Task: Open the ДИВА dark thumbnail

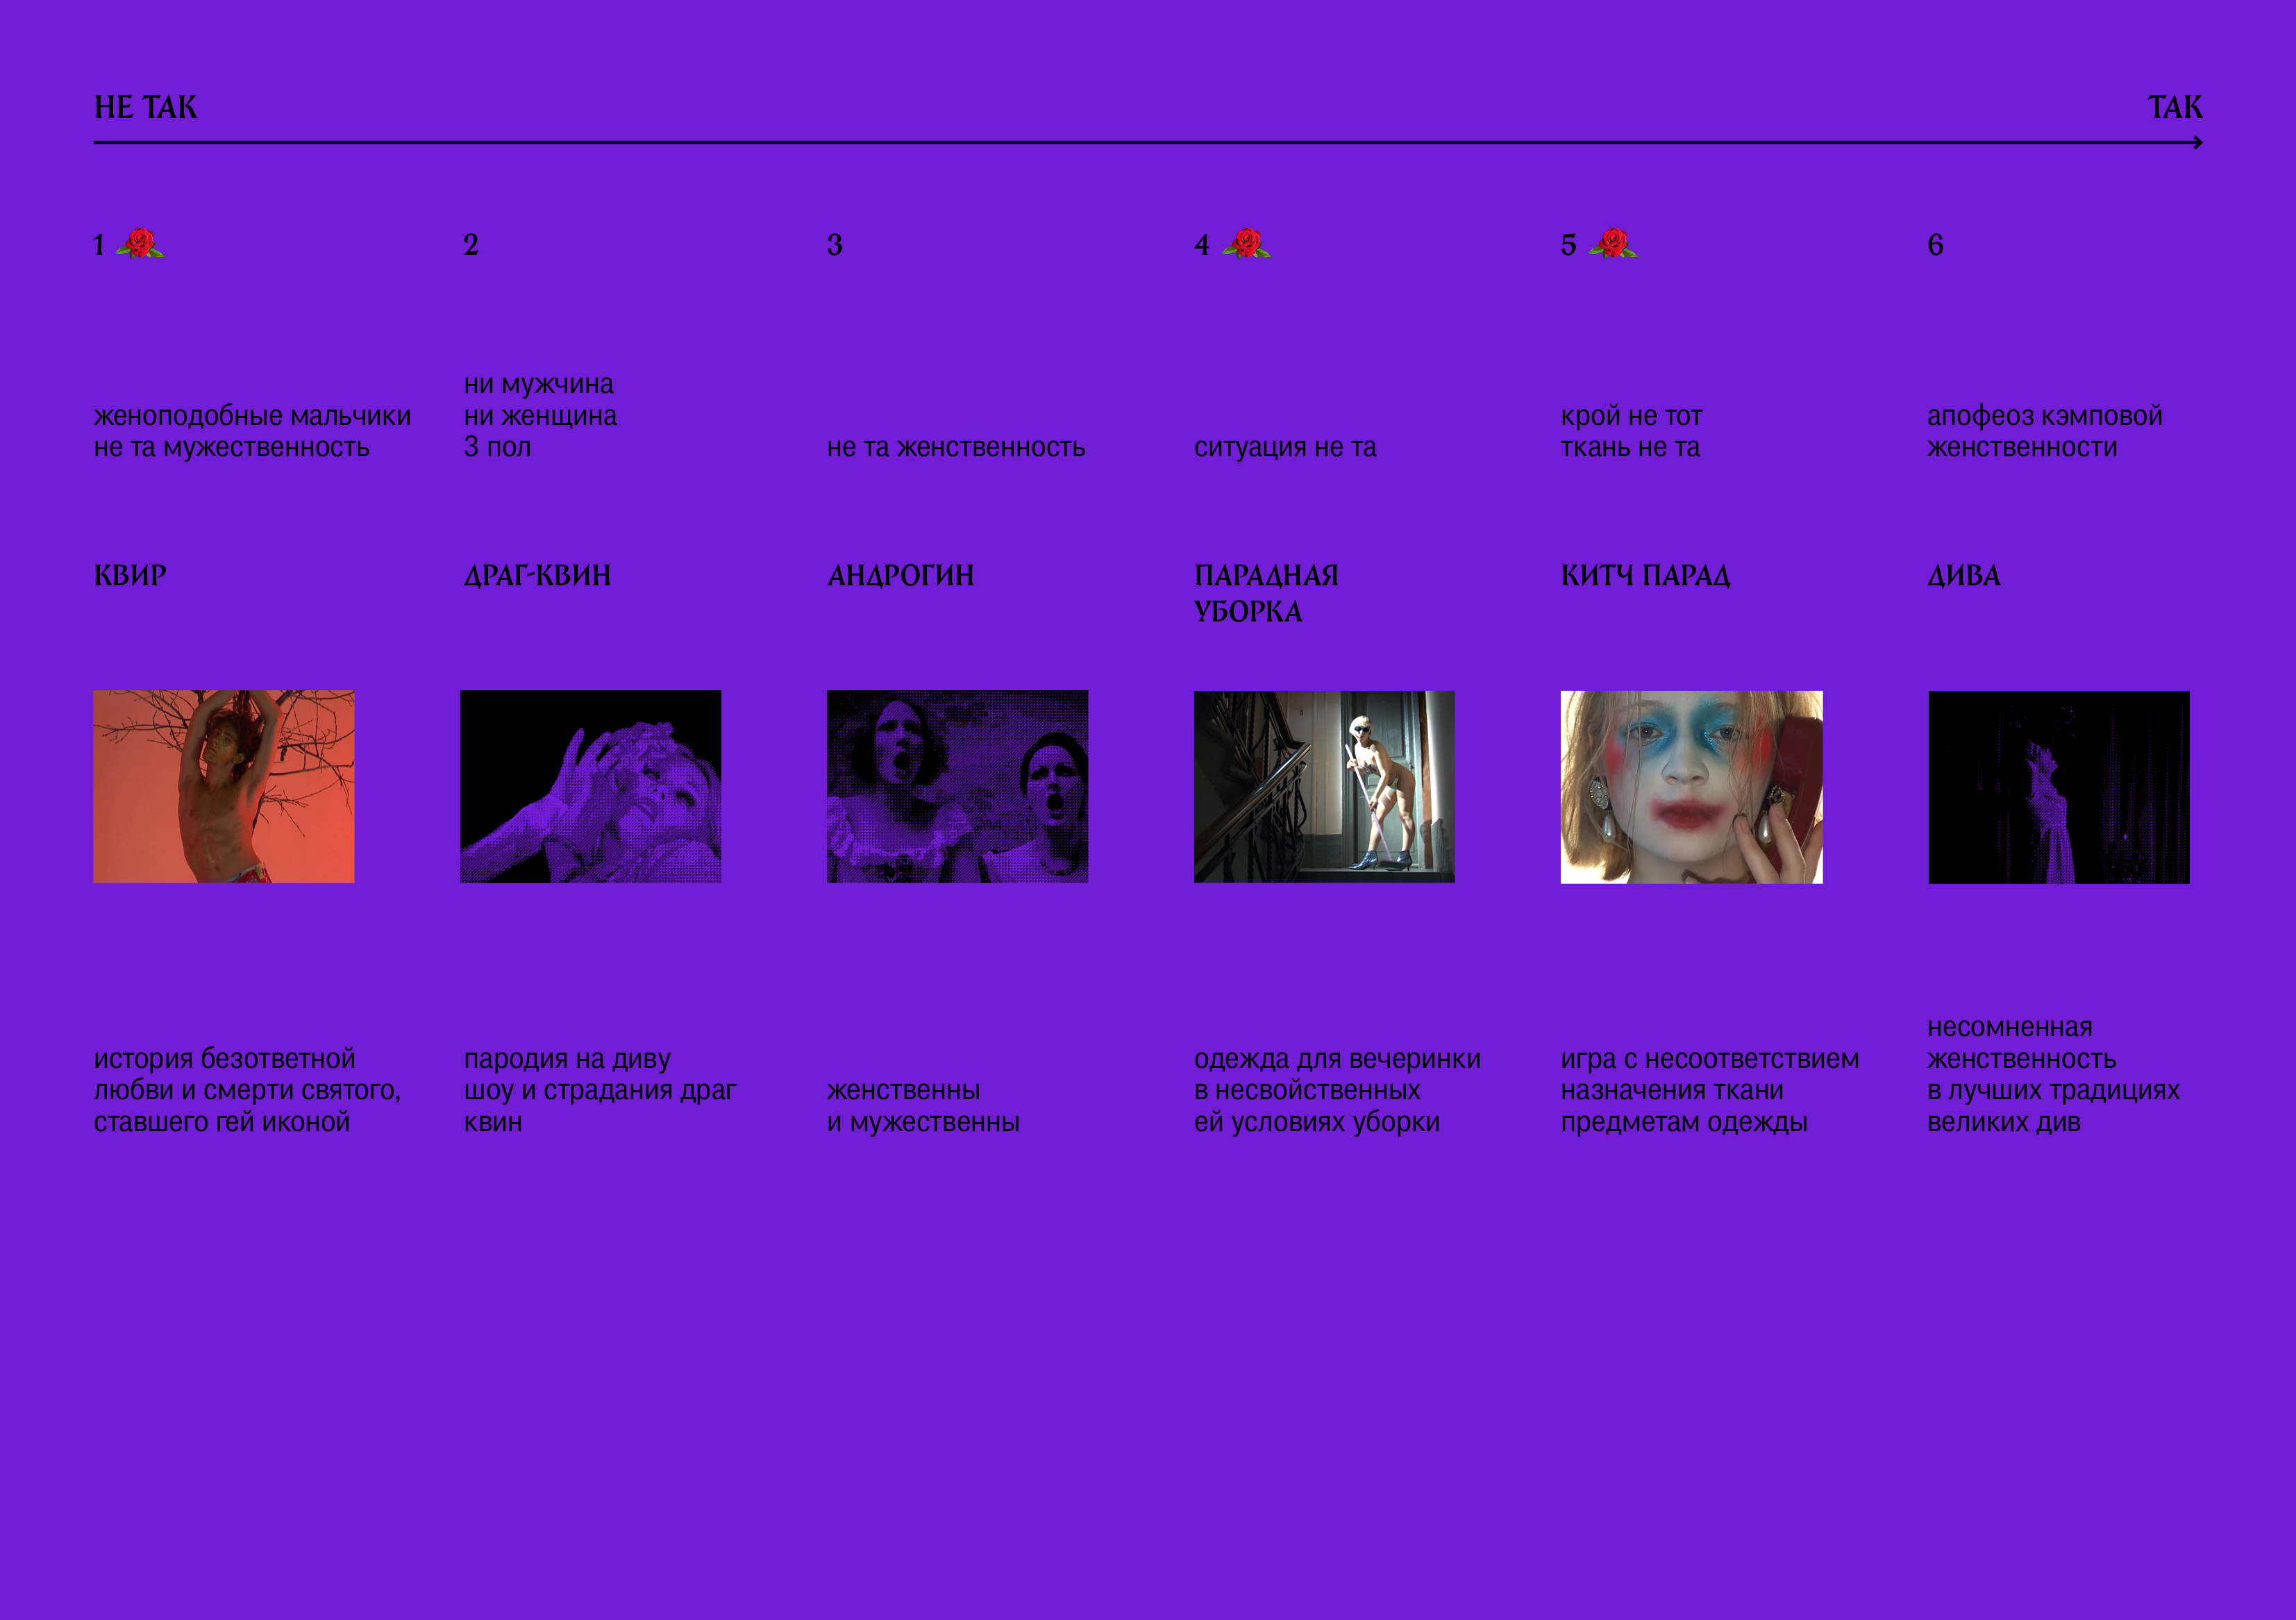Action: 2059,787
